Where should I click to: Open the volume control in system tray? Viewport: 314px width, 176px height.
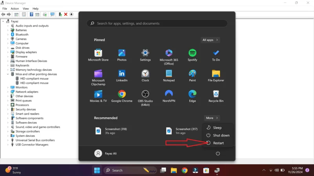pos(277,170)
